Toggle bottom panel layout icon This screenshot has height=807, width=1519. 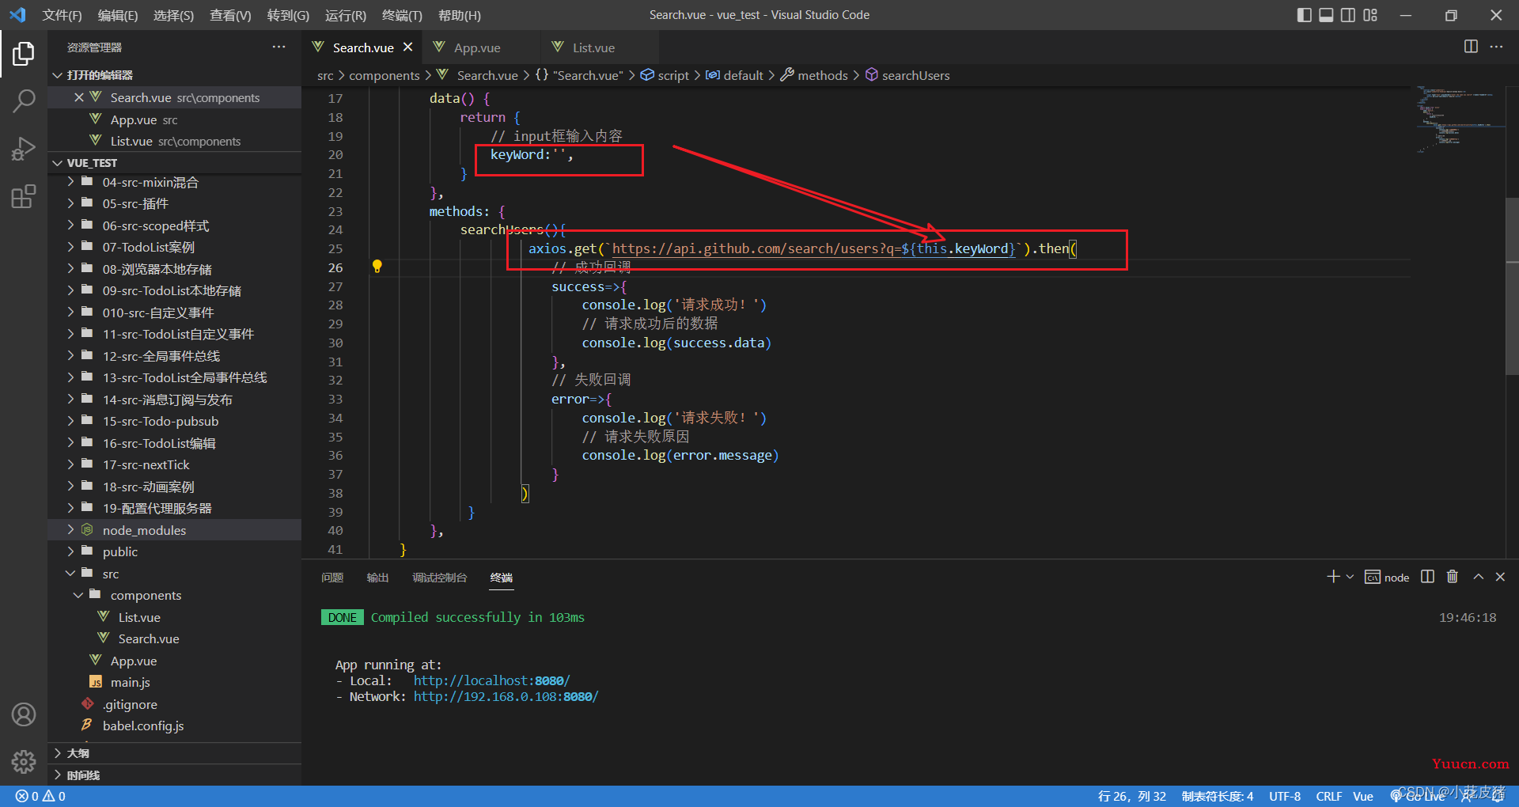tap(1326, 15)
